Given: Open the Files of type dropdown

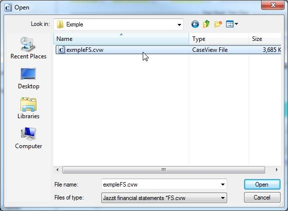Looking at the screenshot, I should 164,198.
